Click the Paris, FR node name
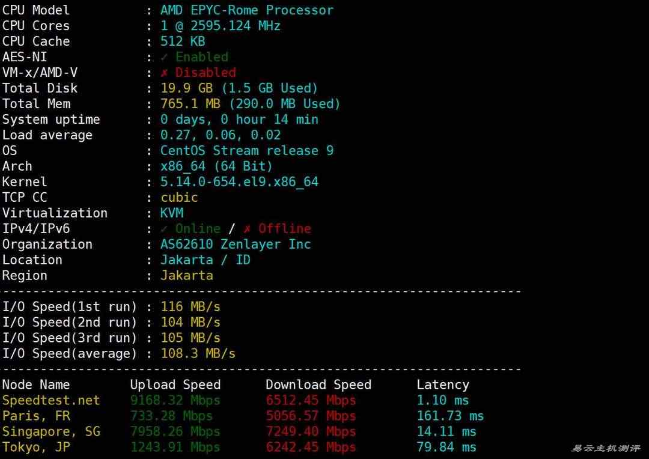 [x=36, y=416]
